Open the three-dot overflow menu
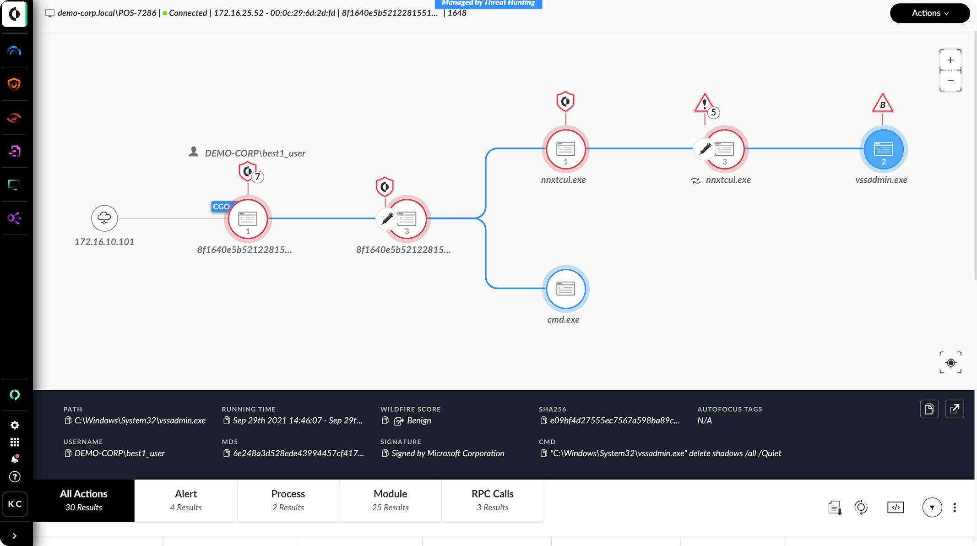 tap(955, 508)
